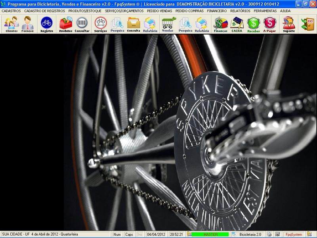Click the green Receber dollar icon
The height and width of the screenshot is (238, 317).
(x=254, y=24)
